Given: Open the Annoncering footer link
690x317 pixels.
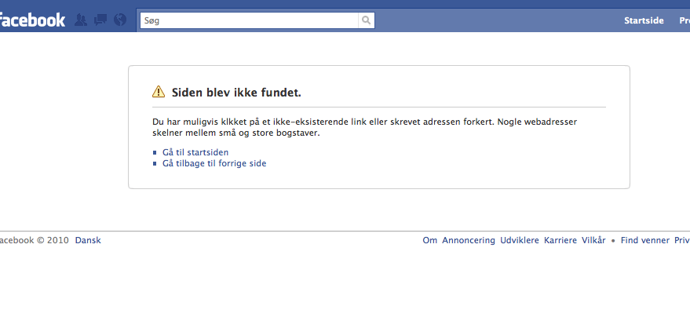Looking at the screenshot, I should (x=469, y=241).
